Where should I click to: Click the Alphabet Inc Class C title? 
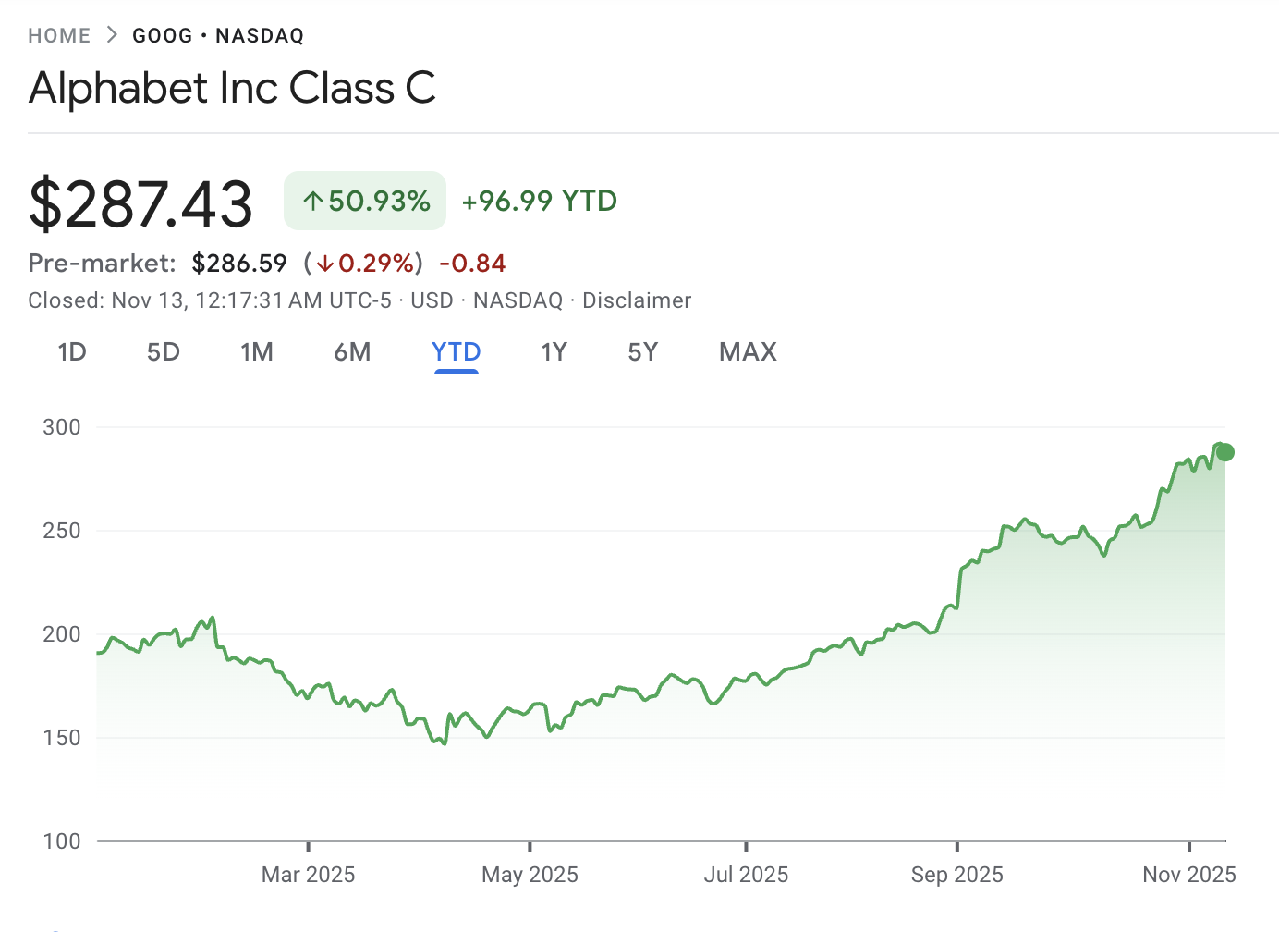[x=232, y=88]
